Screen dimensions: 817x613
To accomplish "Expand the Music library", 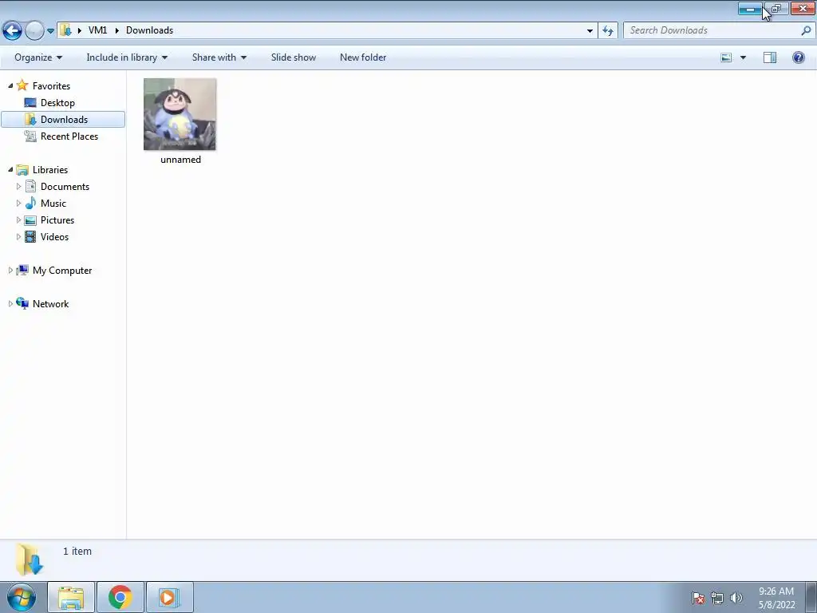I will click(19, 204).
